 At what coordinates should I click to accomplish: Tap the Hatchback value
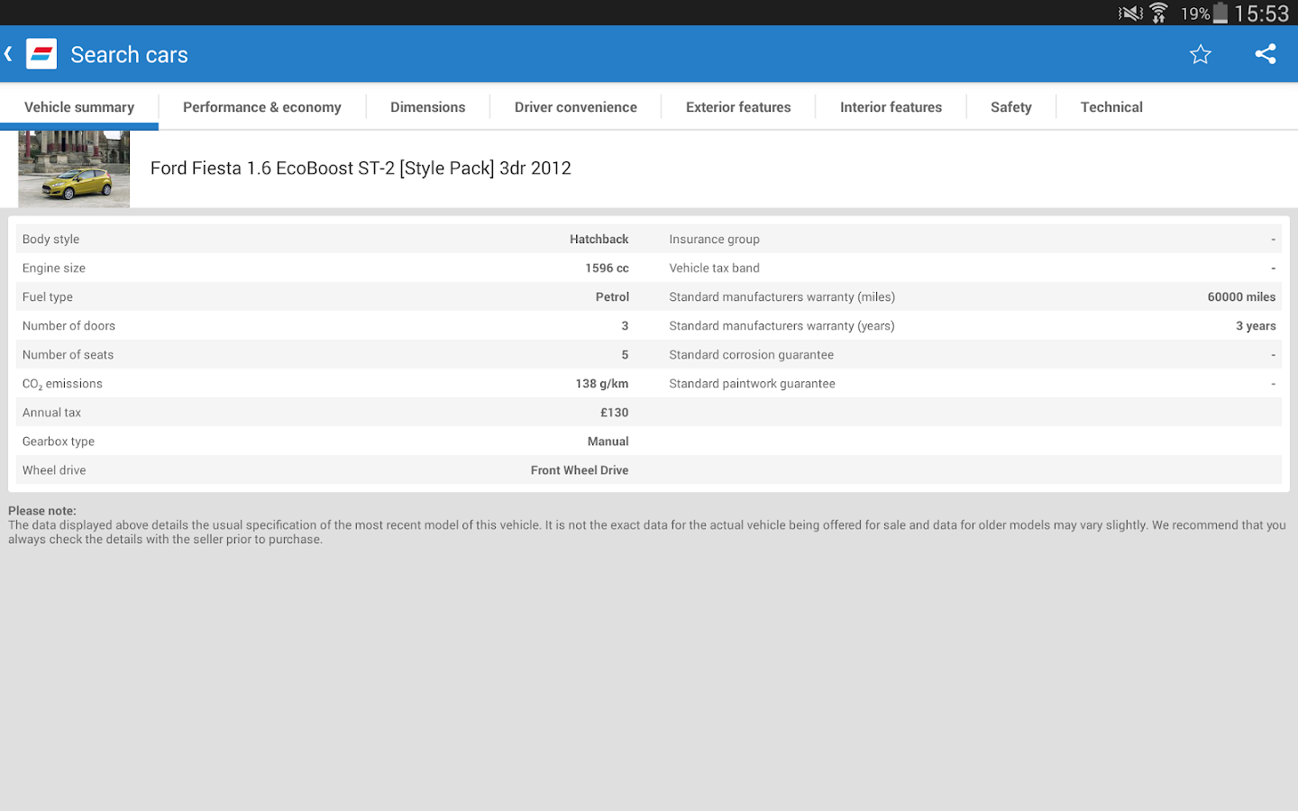[x=599, y=239]
